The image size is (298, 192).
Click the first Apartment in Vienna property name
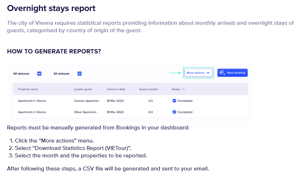point(32,101)
